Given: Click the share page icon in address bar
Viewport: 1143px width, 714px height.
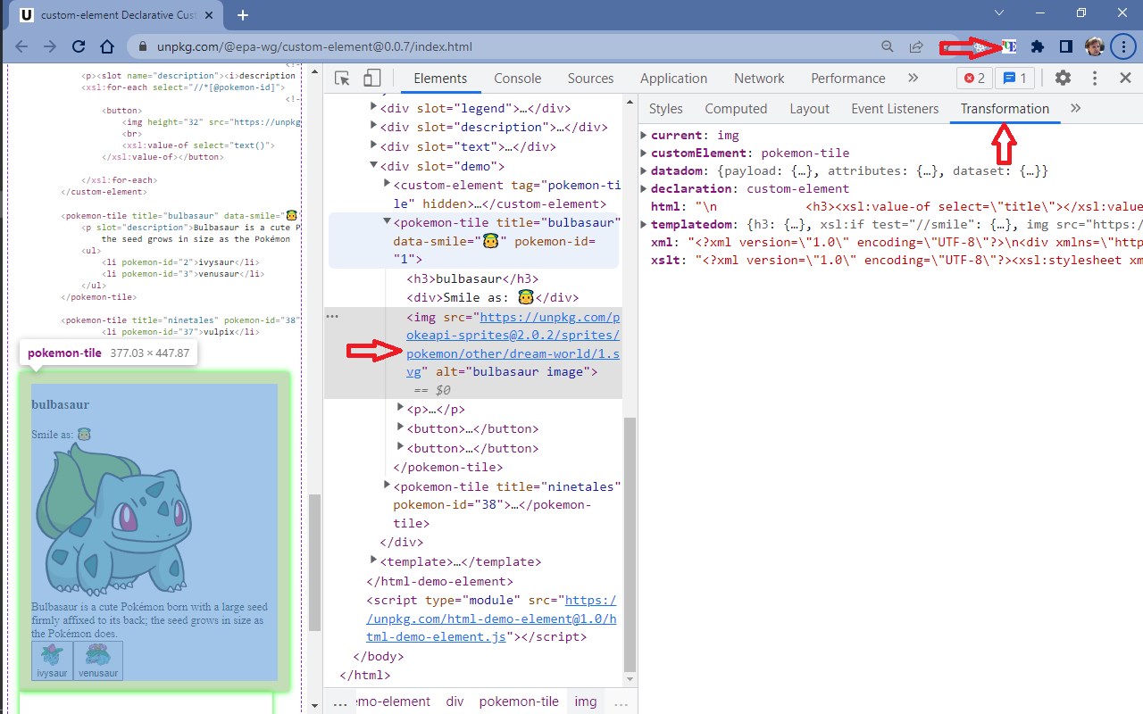Looking at the screenshot, I should 916,46.
